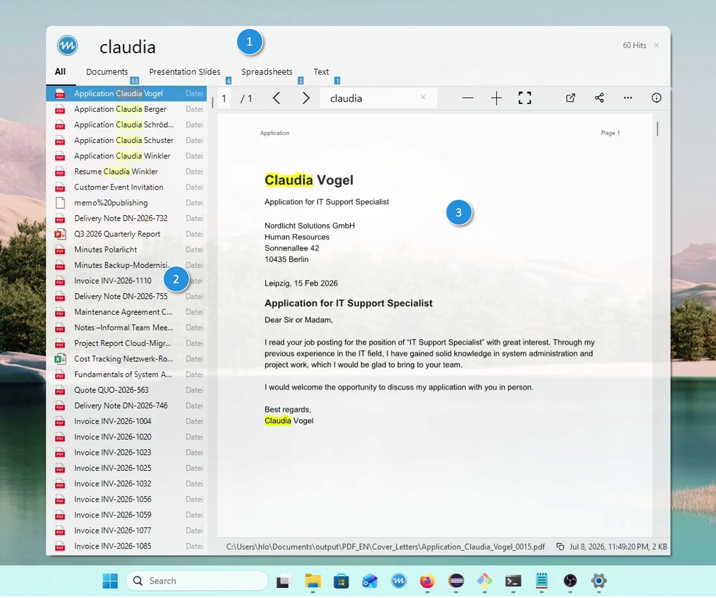Viewport: 716px width, 598px height.
Task: Switch to the Documents tab
Action: (107, 72)
